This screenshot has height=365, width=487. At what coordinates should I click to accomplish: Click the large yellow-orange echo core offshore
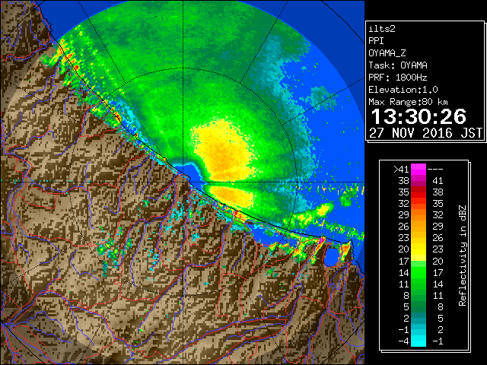[x=222, y=151]
